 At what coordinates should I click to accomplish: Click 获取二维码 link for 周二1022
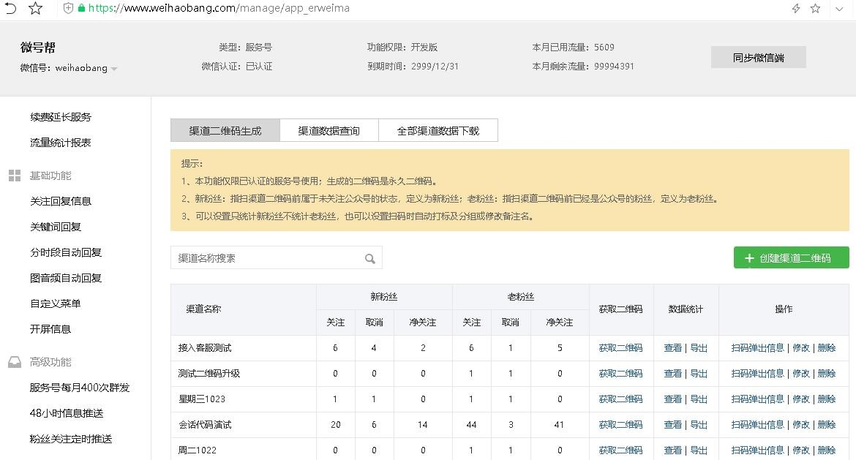tap(620, 450)
